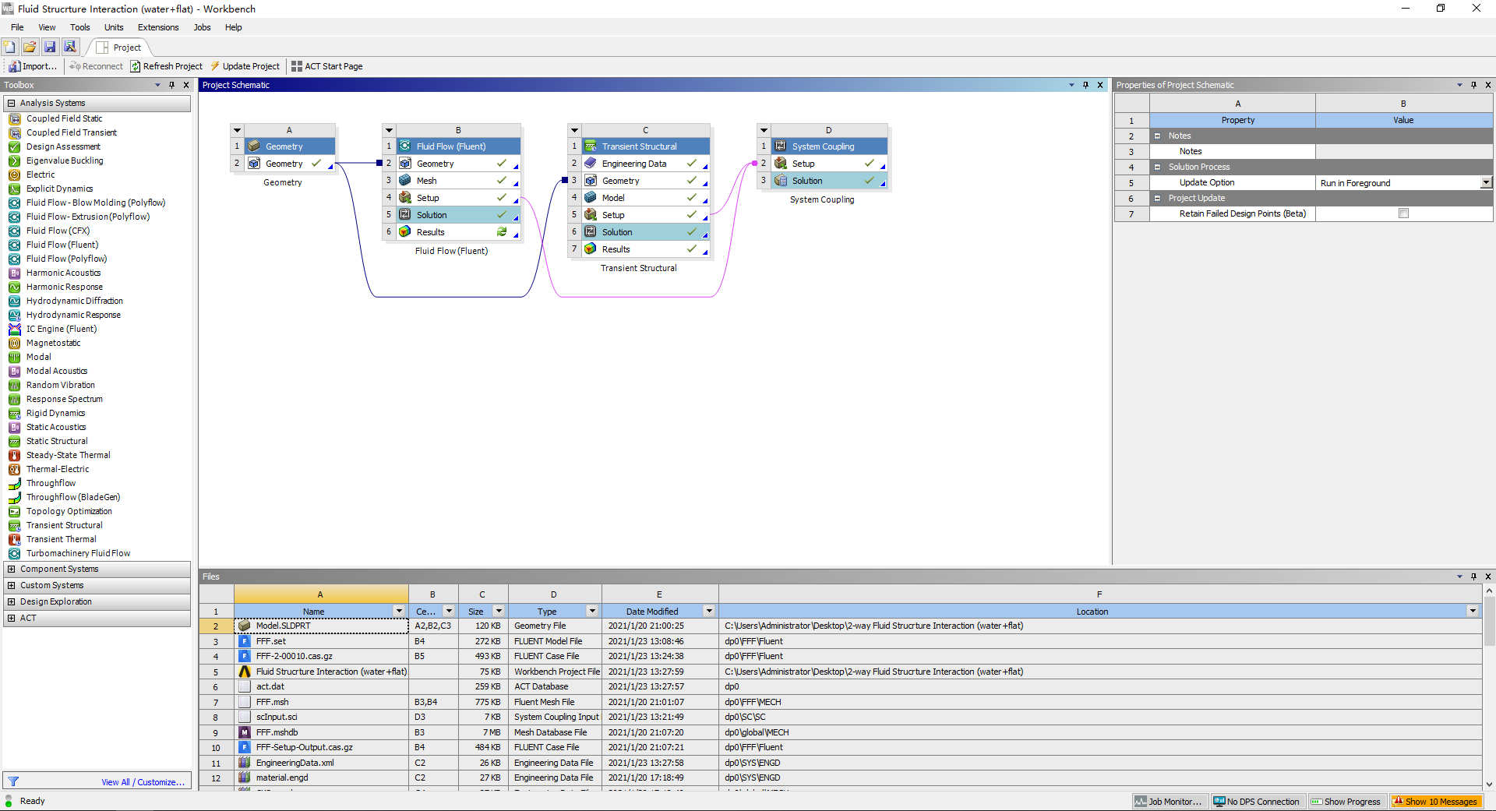Click Show Progress in status bar
Image resolution: width=1496 pixels, height=811 pixels.
tap(1346, 802)
